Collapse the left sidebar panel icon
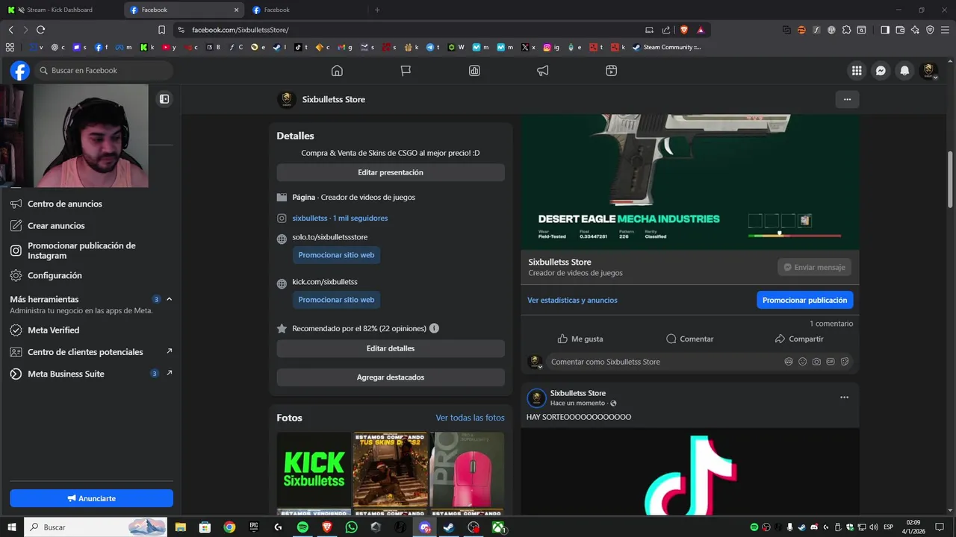Viewport: 956px width, 537px height. click(164, 98)
